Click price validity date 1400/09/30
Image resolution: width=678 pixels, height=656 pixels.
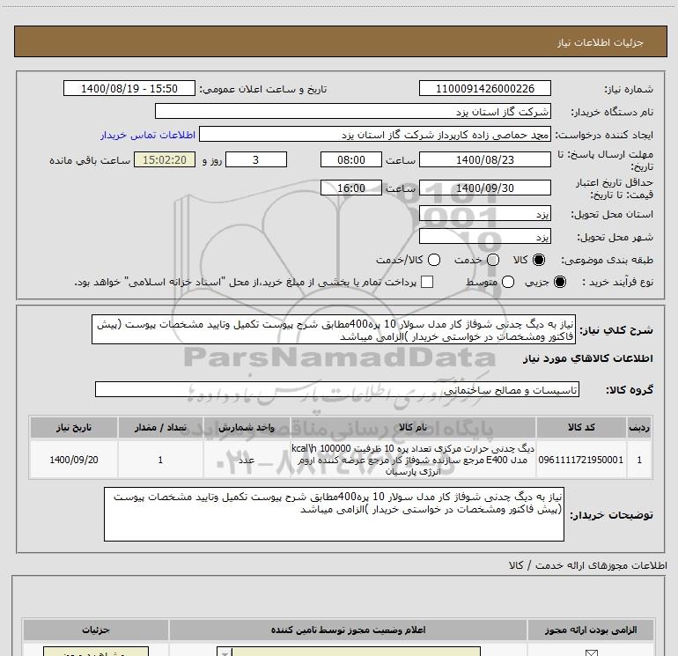coord(484,188)
